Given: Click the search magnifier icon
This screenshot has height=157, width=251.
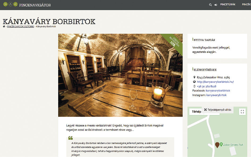Looking at the screenshot, I should [x=210, y=5].
